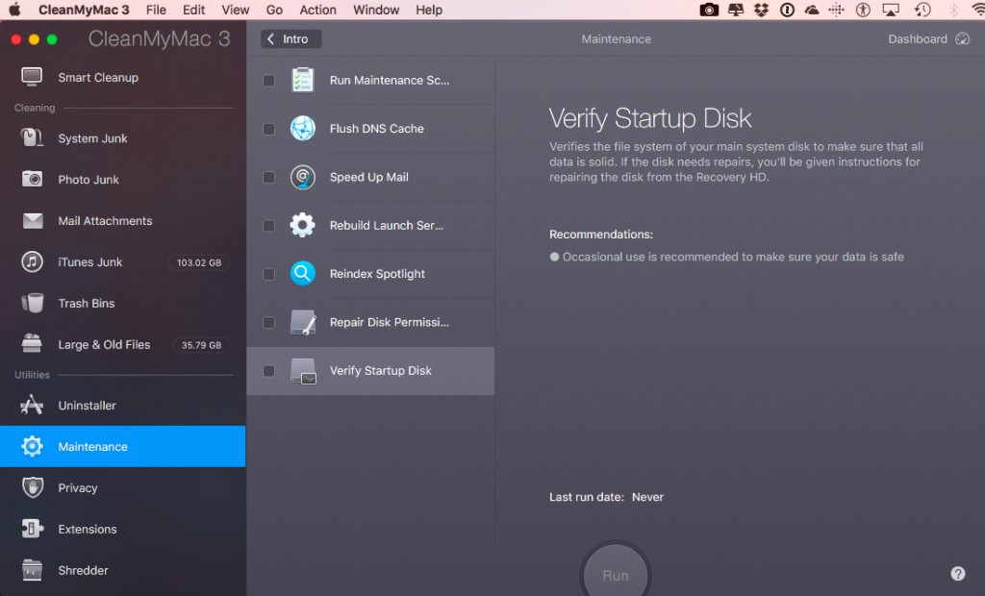Click Speed Up Mail at-sign icon

coord(303,177)
